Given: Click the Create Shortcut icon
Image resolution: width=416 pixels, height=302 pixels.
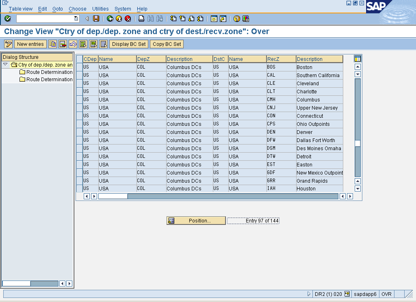Looking at the screenshot, I should [x=223, y=19].
